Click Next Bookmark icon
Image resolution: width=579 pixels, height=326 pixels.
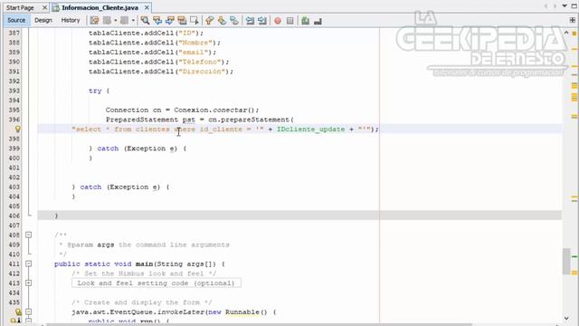coord(222,21)
